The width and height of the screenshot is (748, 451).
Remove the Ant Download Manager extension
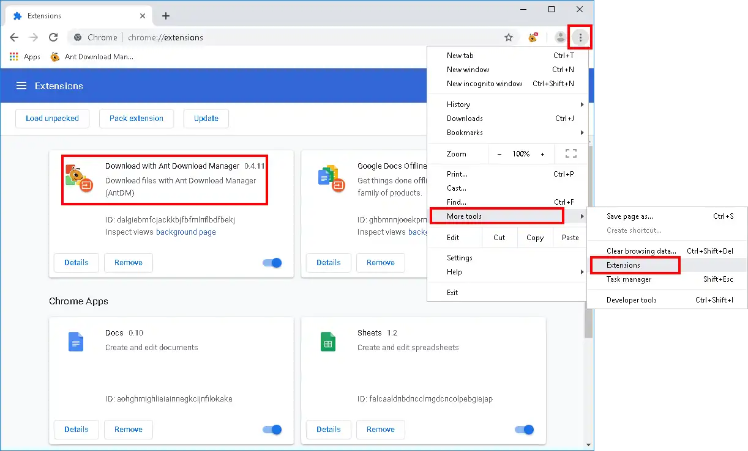(129, 263)
